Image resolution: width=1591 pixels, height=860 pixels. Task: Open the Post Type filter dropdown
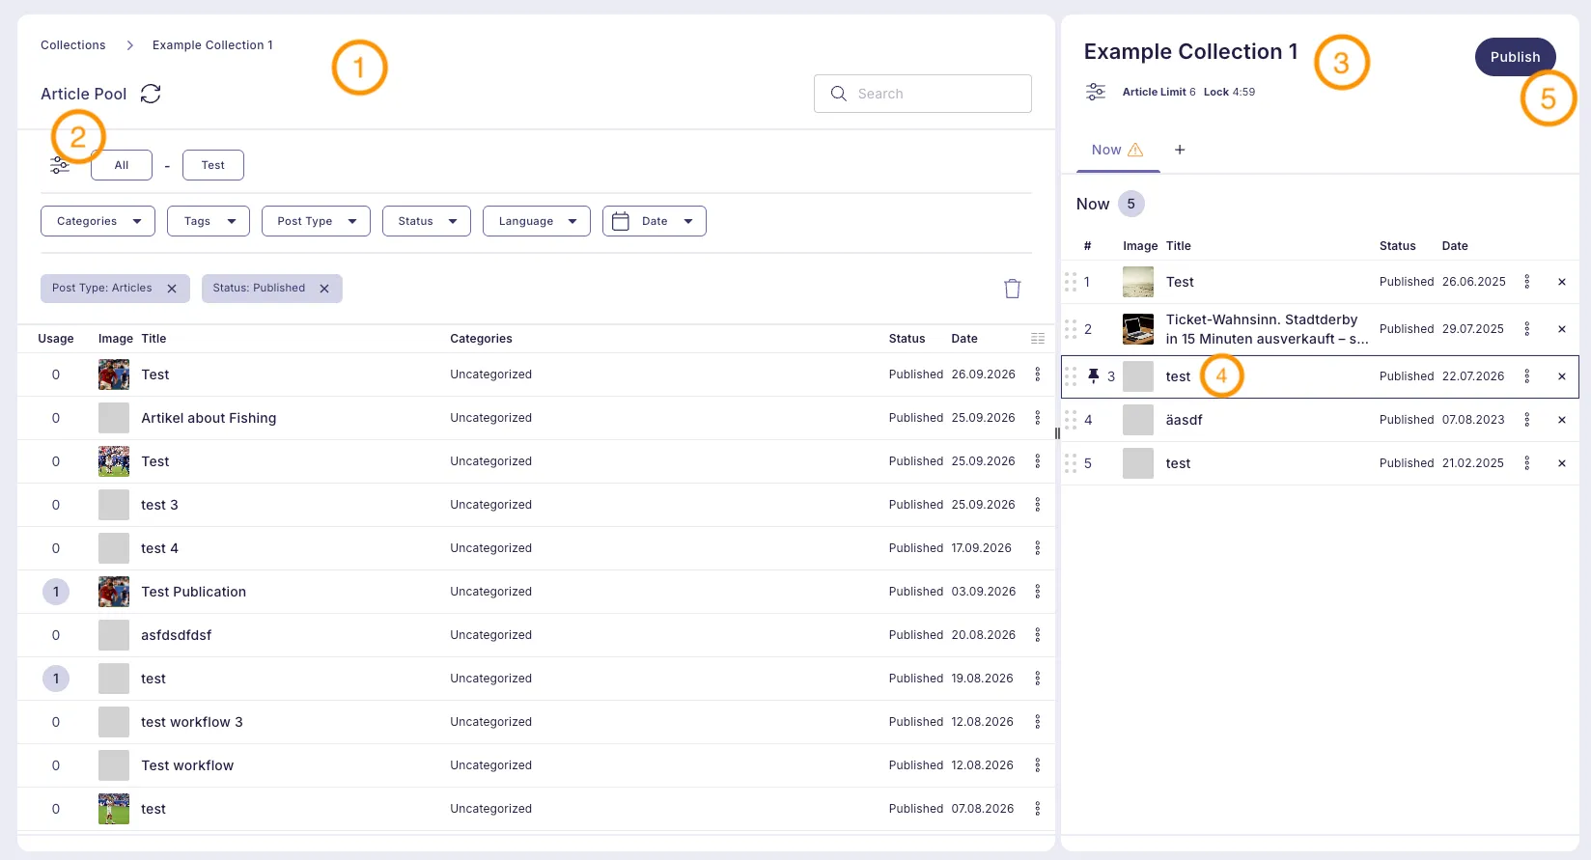pyautogui.click(x=316, y=221)
